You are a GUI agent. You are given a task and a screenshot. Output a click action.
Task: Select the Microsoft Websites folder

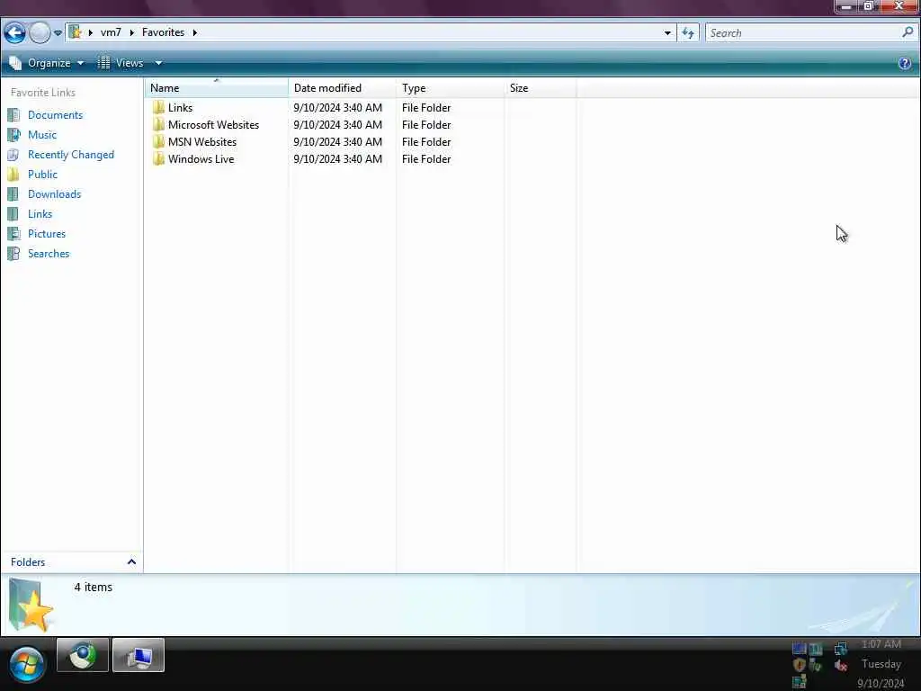(x=213, y=125)
